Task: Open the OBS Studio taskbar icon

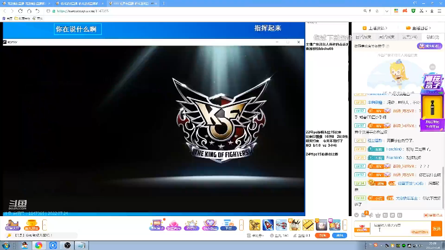Action: (67, 246)
